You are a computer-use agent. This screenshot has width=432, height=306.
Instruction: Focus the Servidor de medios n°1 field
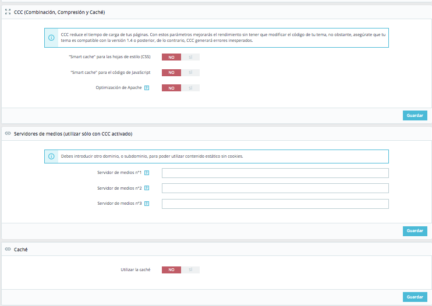coord(275,173)
